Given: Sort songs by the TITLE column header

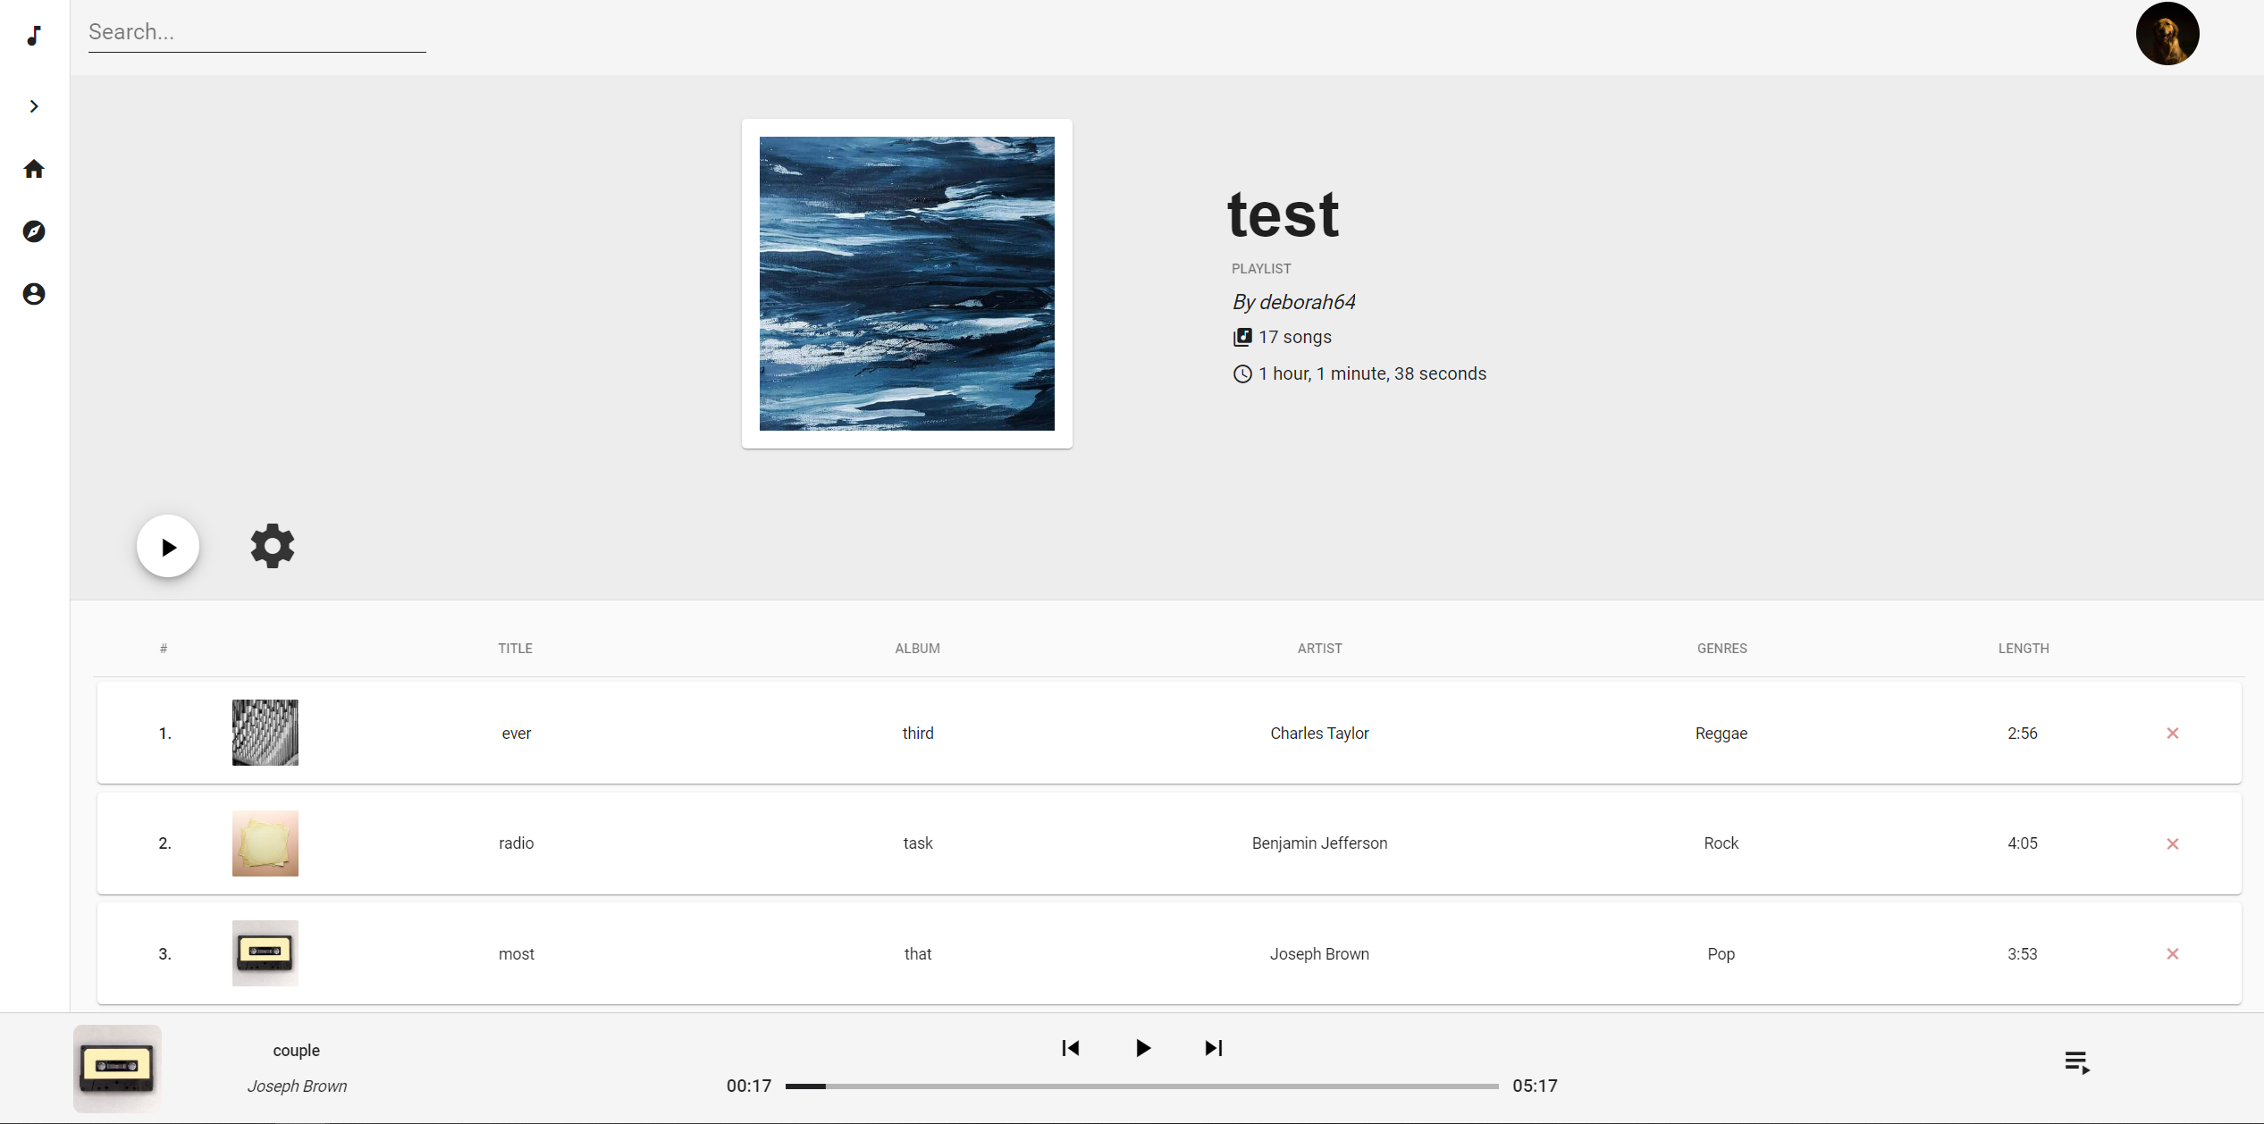Looking at the screenshot, I should [x=514, y=648].
